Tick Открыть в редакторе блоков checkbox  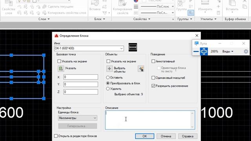[x=56, y=136]
